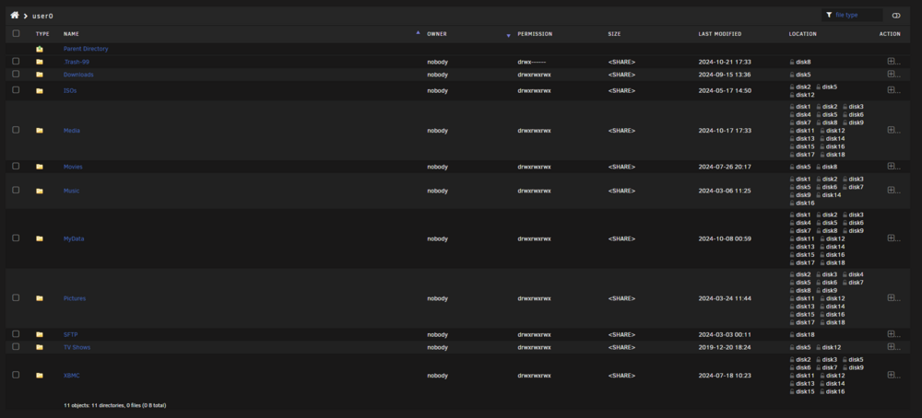Sort by the Location column header

click(x=803, y=34)
